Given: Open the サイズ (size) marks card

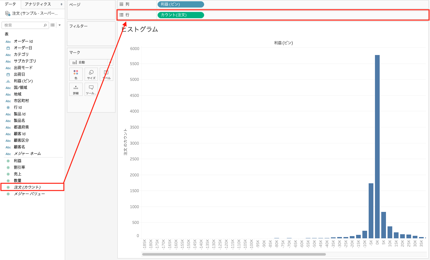Looking at the screenshot, I should 91,74.
